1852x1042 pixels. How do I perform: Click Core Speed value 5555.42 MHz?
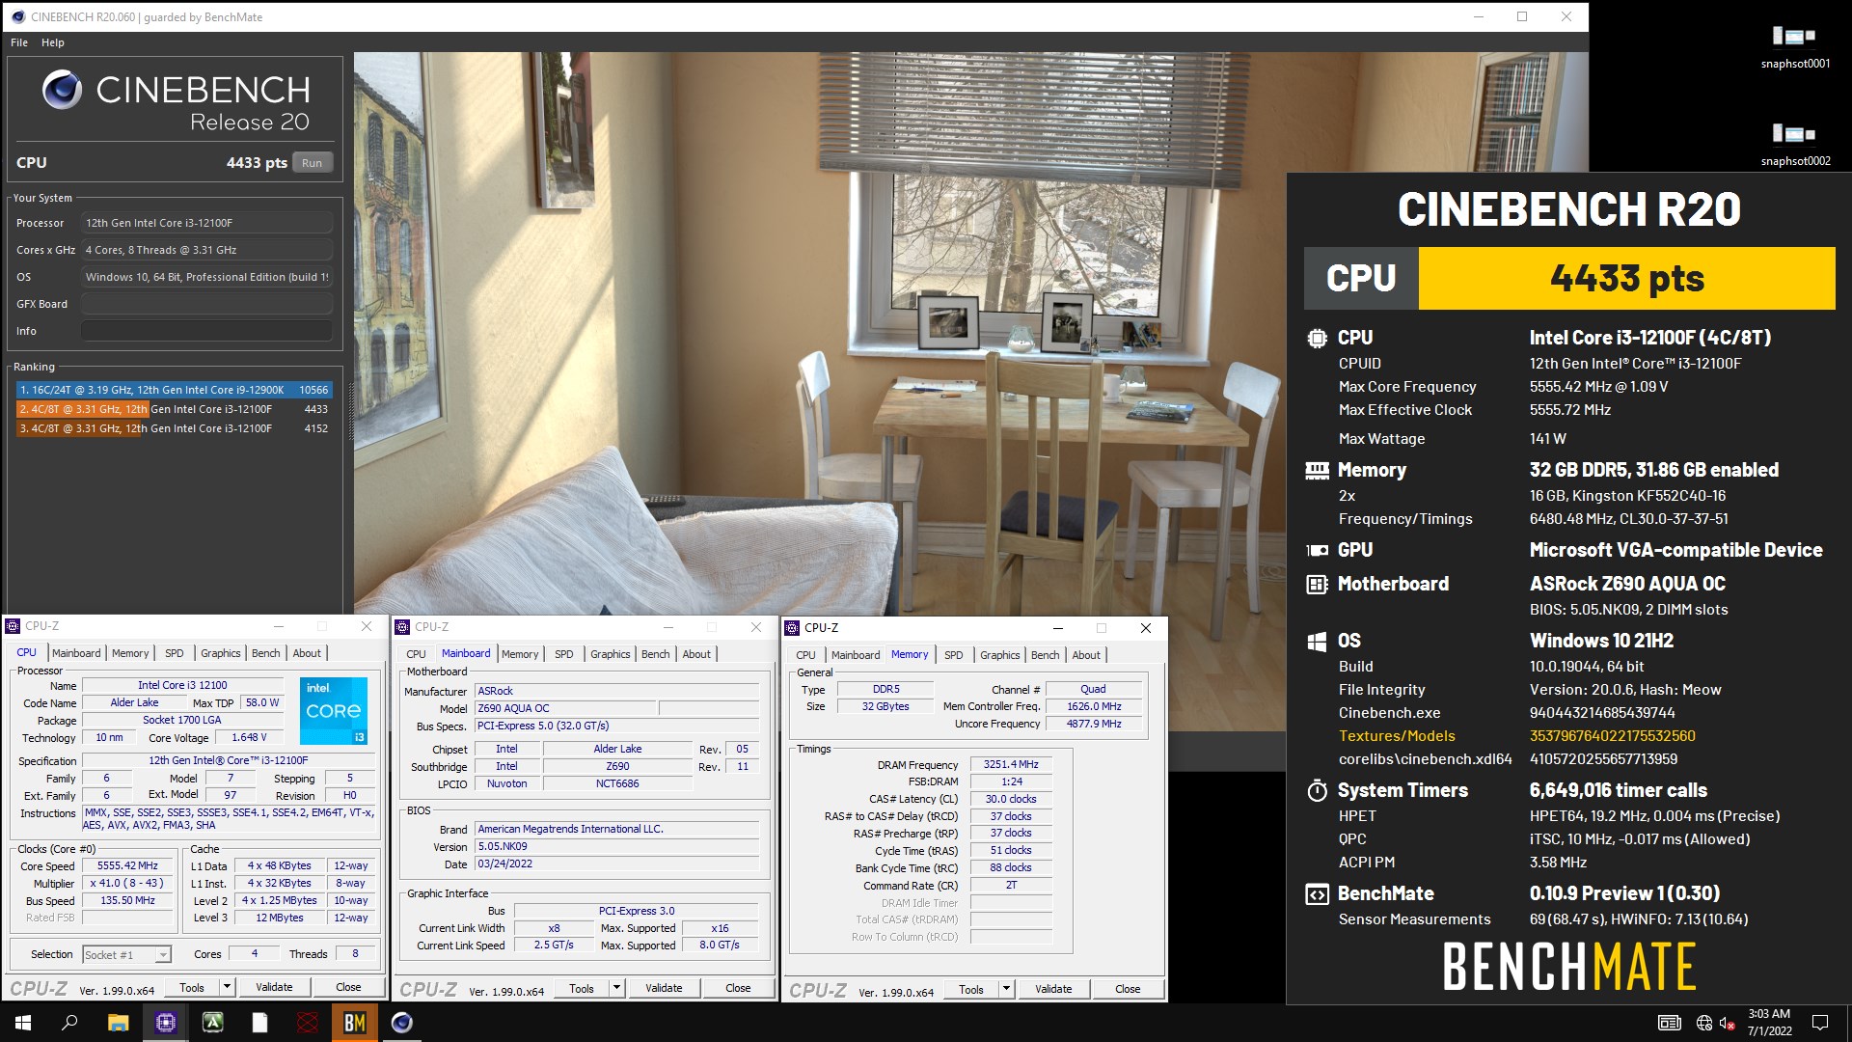pos(127,865)
